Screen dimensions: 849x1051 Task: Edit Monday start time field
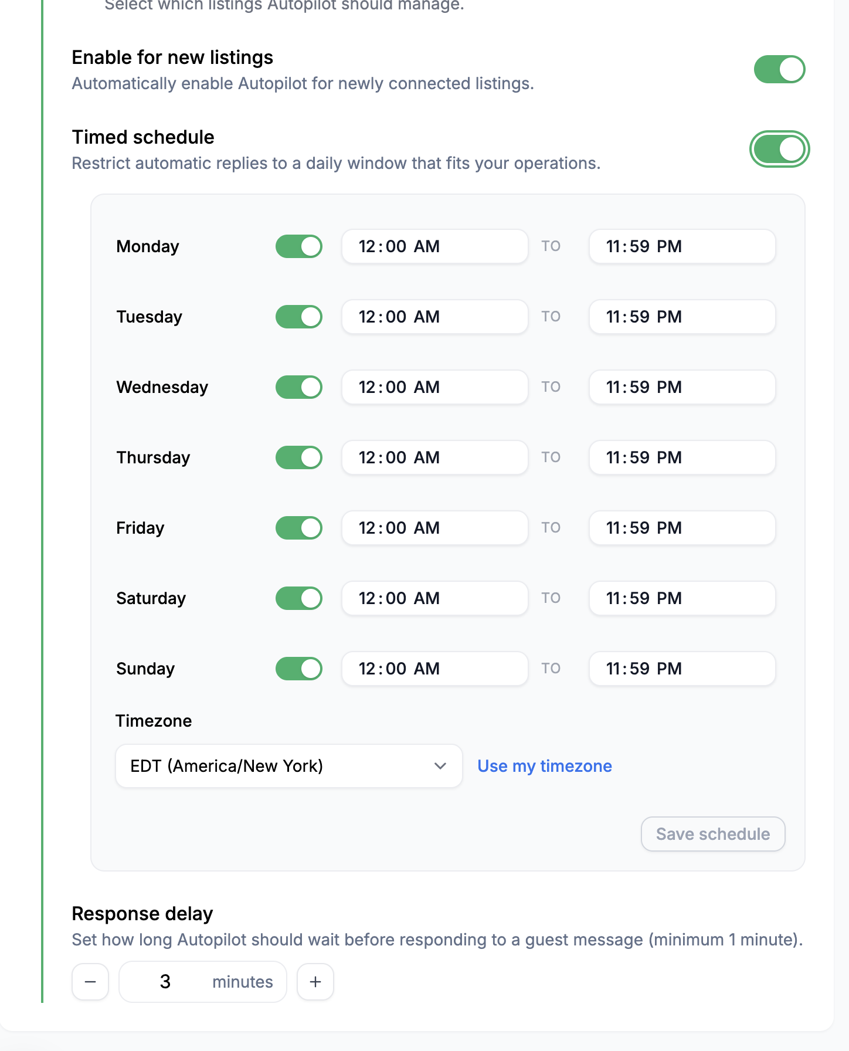coord(434,246)
